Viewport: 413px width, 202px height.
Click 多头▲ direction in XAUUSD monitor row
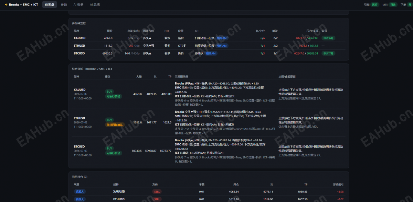147,38
